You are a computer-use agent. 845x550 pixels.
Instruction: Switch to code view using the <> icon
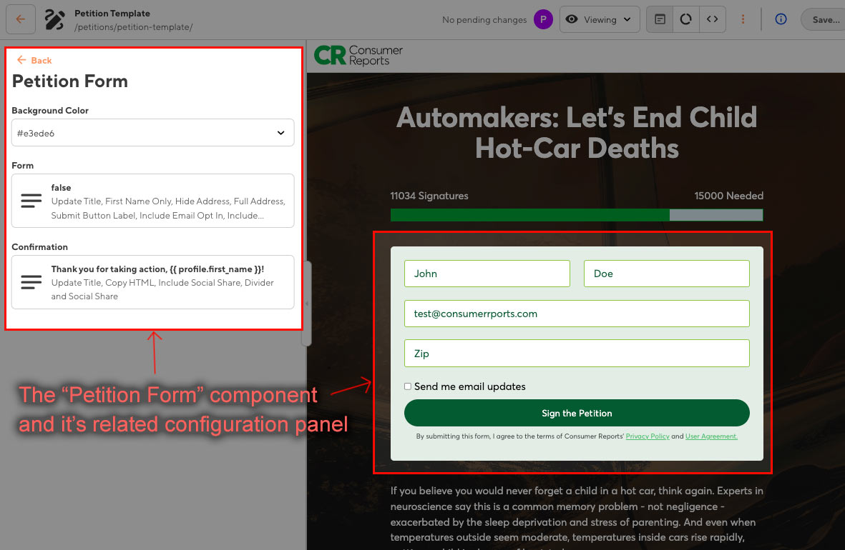coord(713,19)
